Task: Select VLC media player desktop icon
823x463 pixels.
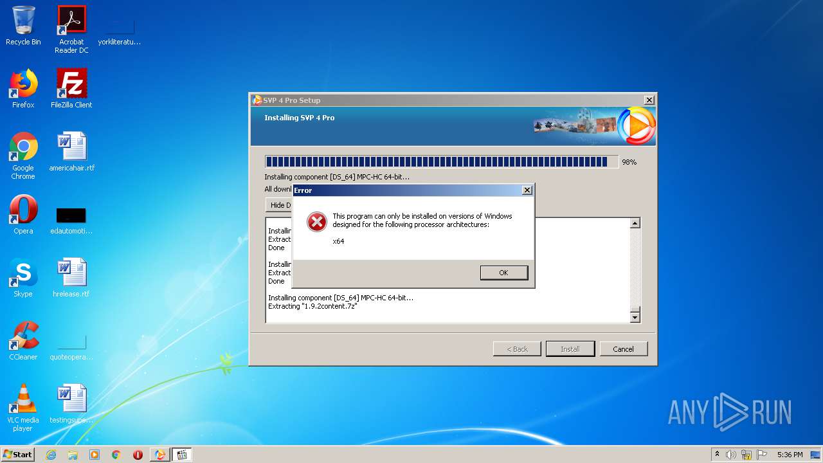Action: (23, 408)
